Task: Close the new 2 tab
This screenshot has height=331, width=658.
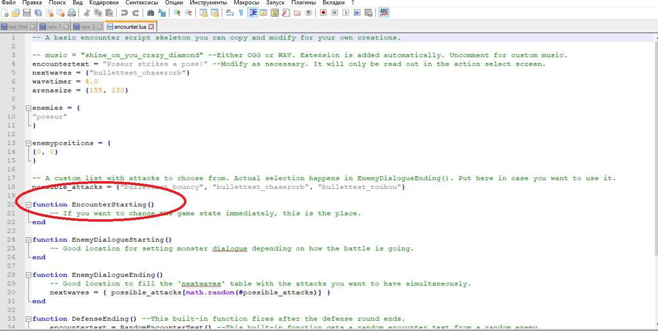Action: pyautogui.click(x=100, y=27)
